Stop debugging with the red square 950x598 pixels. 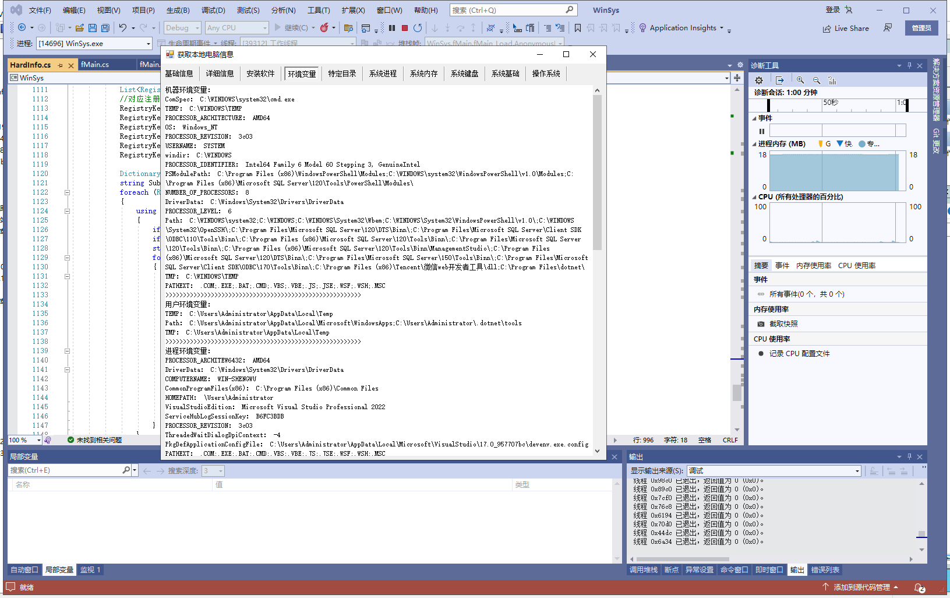(405, 27)
